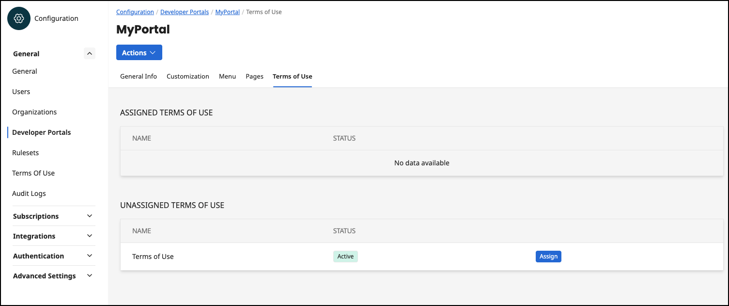View Audit Logs
The width and height of the screenshot is (729, 306).
29,193
